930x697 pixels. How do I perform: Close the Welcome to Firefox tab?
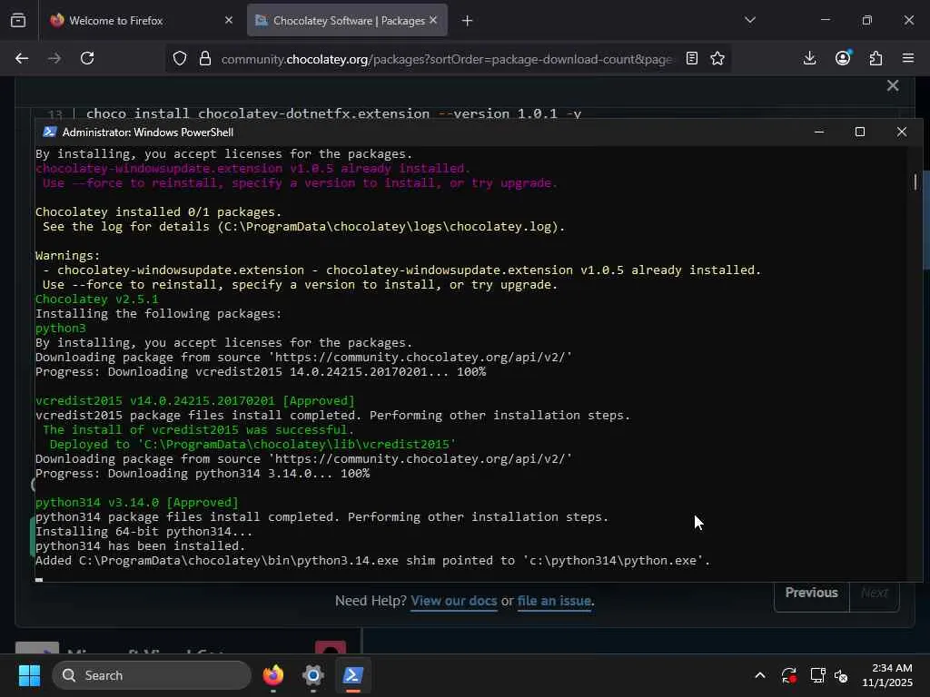[228, 20]
